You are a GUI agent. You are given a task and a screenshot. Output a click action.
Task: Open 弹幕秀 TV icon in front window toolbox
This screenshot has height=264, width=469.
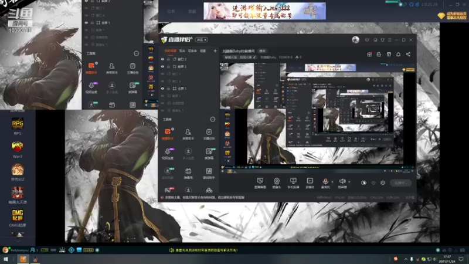coord(188,173)
